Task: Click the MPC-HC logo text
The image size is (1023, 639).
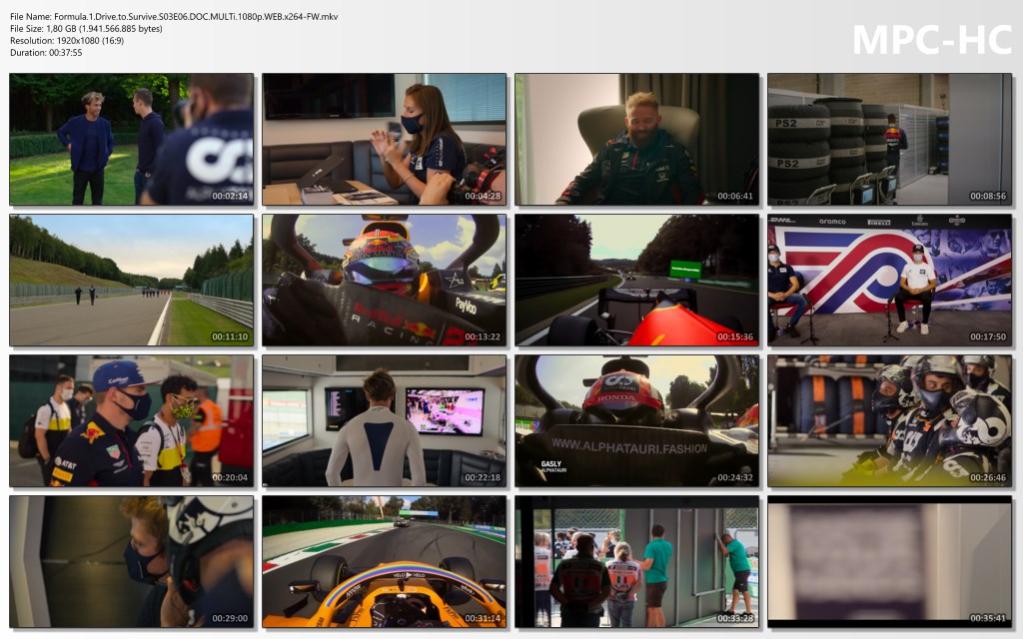Action: (x=931, y=39)
